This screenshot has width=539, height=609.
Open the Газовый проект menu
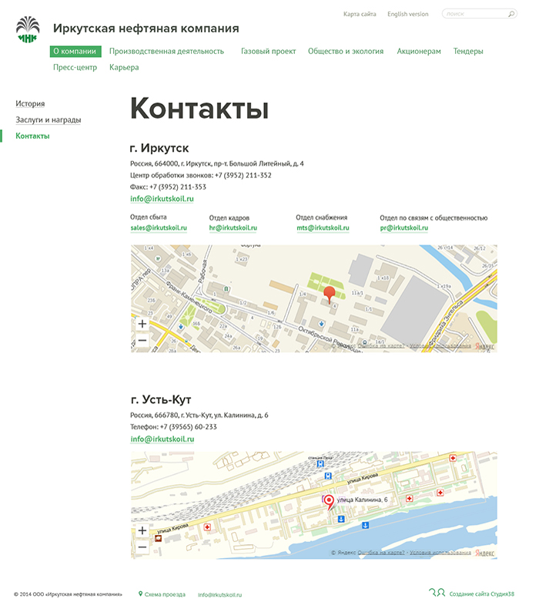(x=268, y=52)
